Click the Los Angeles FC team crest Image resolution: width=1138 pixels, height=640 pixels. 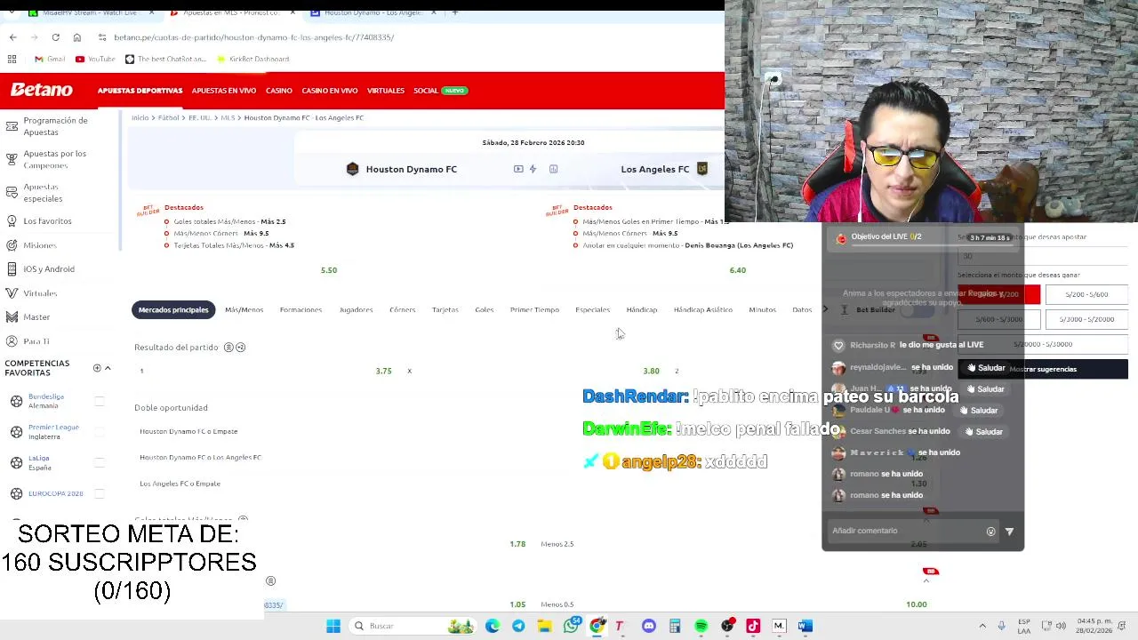tap(701, 169)
